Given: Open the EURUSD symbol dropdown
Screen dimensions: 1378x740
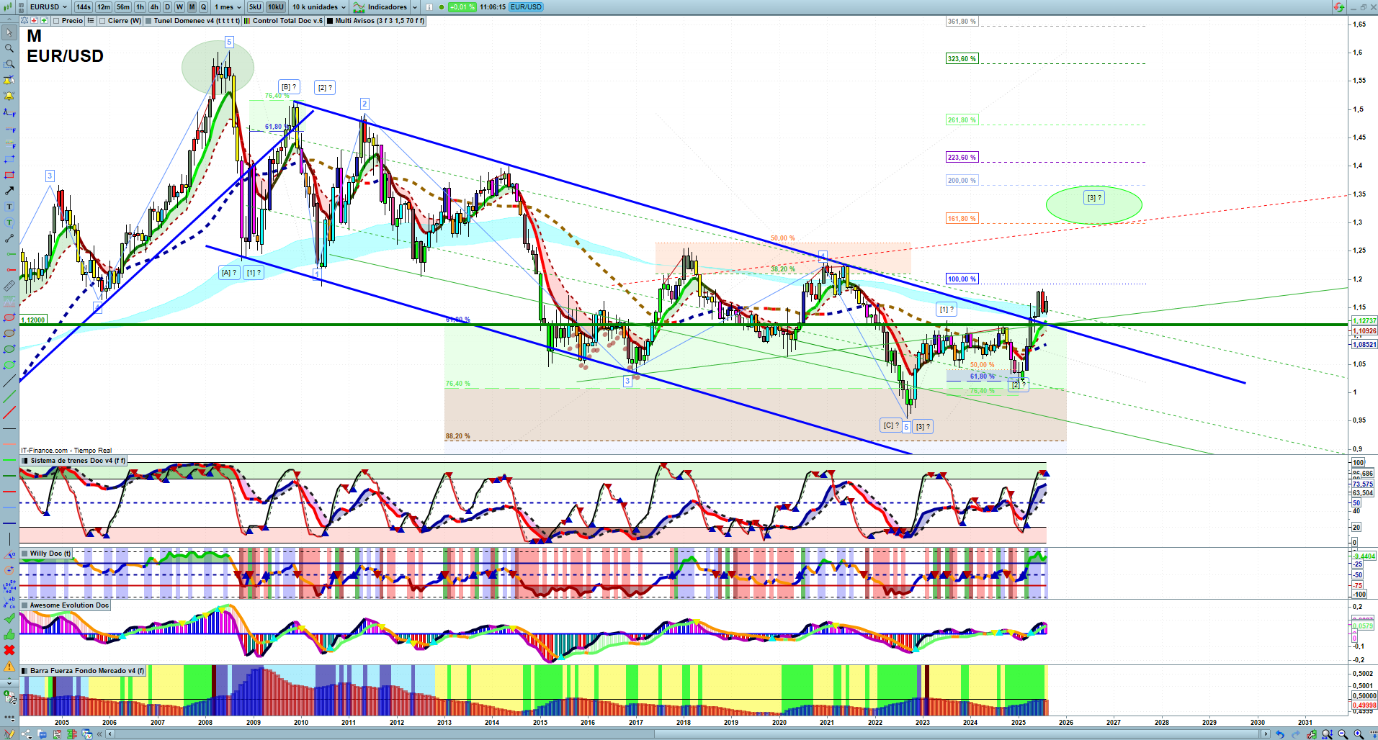Looking at the screenshot, I should [x=48, y=7].
